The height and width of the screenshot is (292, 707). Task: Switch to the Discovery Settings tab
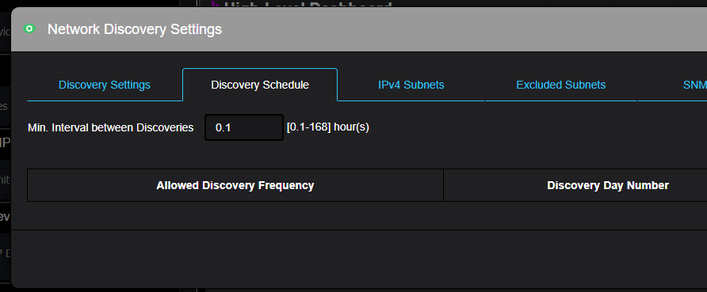[x=105, y=85]
